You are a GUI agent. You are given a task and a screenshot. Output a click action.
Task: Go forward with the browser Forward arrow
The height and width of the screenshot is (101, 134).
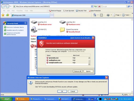(x=8, y=6)
